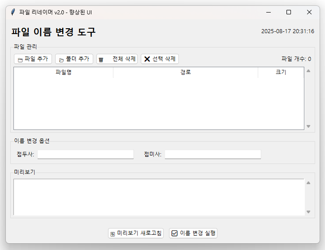This screenshot has height=250, width=325.
Task: Click the 파일 이름 변경 도구 heading
Action: click(x=53, y=32)
